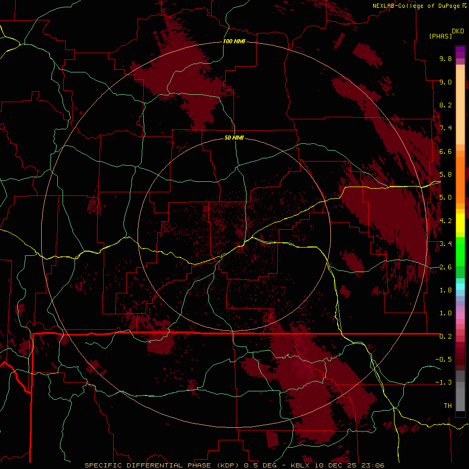
Task: Click the TH threshold label on legend
Action: (448, 406)
